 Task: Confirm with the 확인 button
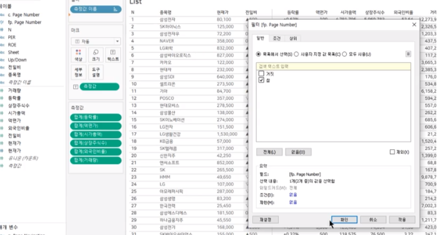coord(344,220)
